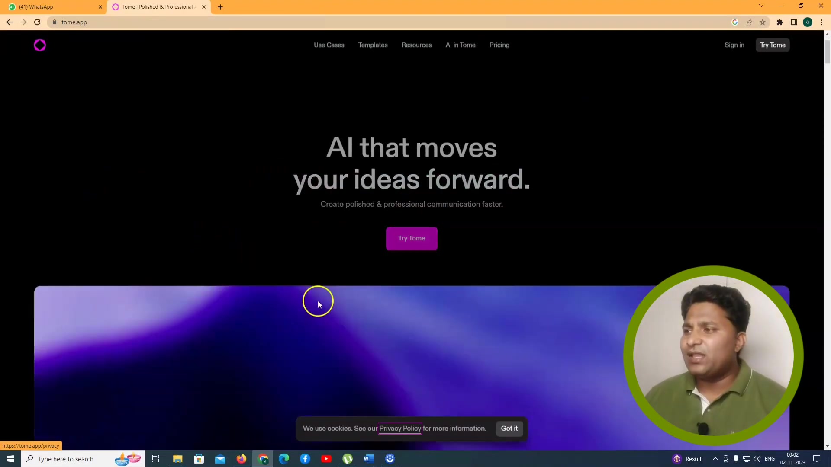Open a new browser tab
831x467 pixels.
click(220, 7)
